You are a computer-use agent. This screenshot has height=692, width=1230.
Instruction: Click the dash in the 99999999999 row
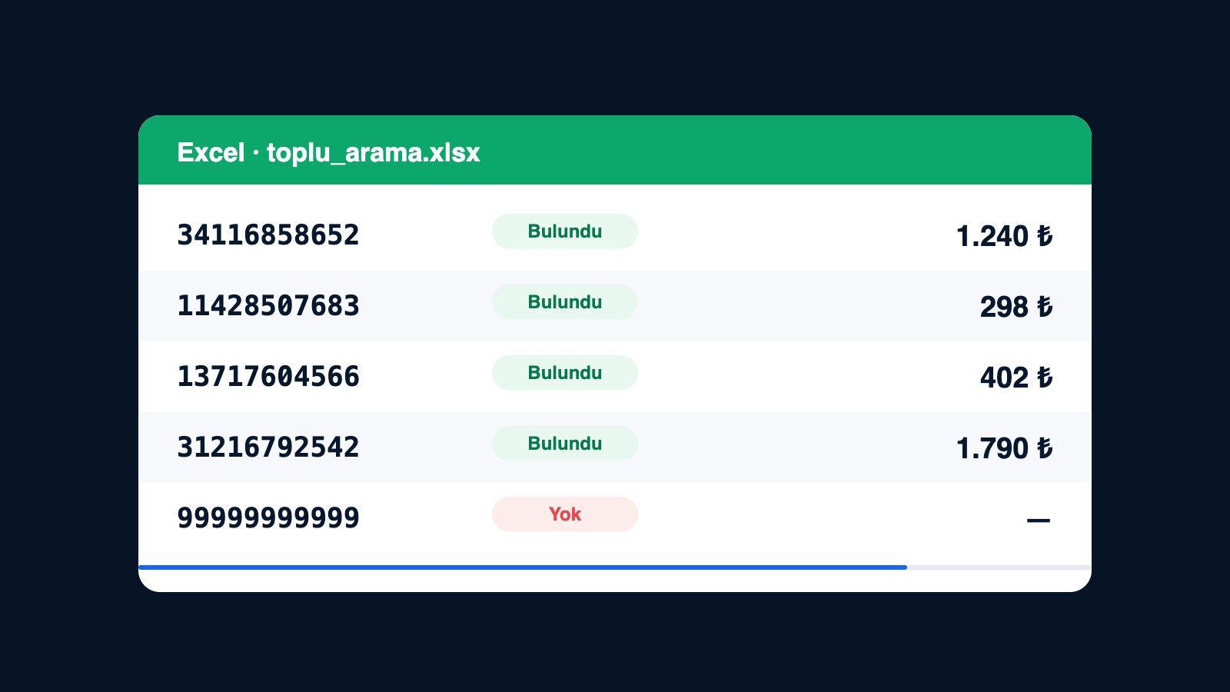(x=1039, y=521)
